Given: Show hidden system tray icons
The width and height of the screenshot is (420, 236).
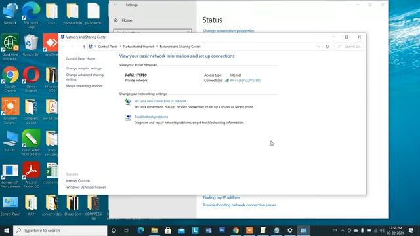Looking at the screenshot, I should point(343,230).
